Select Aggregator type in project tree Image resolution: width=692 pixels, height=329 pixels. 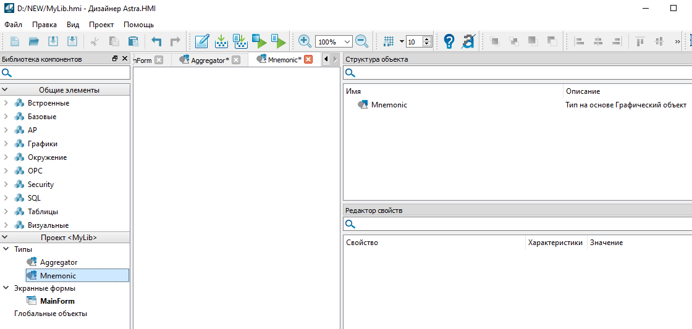(x=59, y=262)
